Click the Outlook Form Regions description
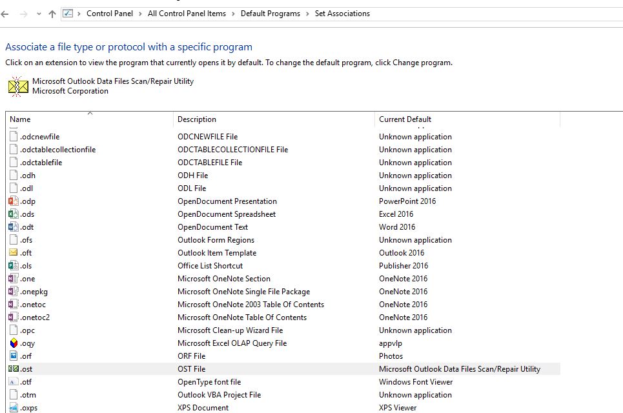The width and height of the screenshot is (623, 413). click(x=216, y=240)
